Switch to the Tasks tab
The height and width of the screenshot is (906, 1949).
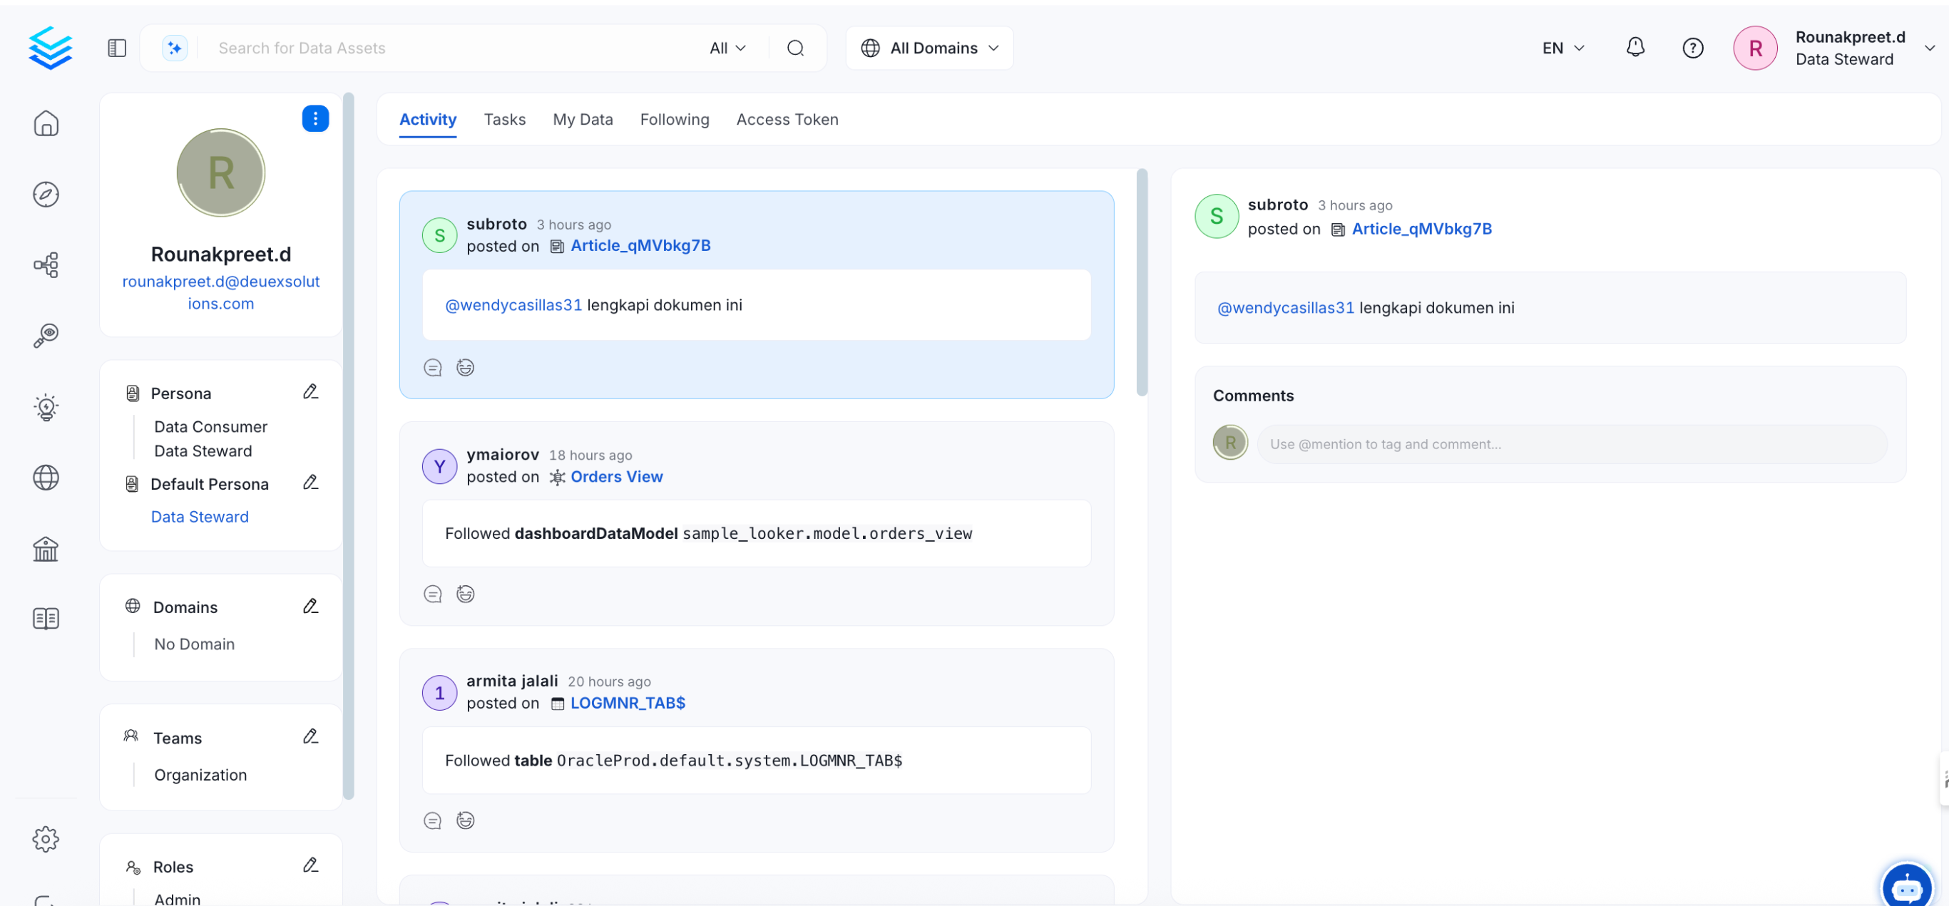click(x=505, y=120)
